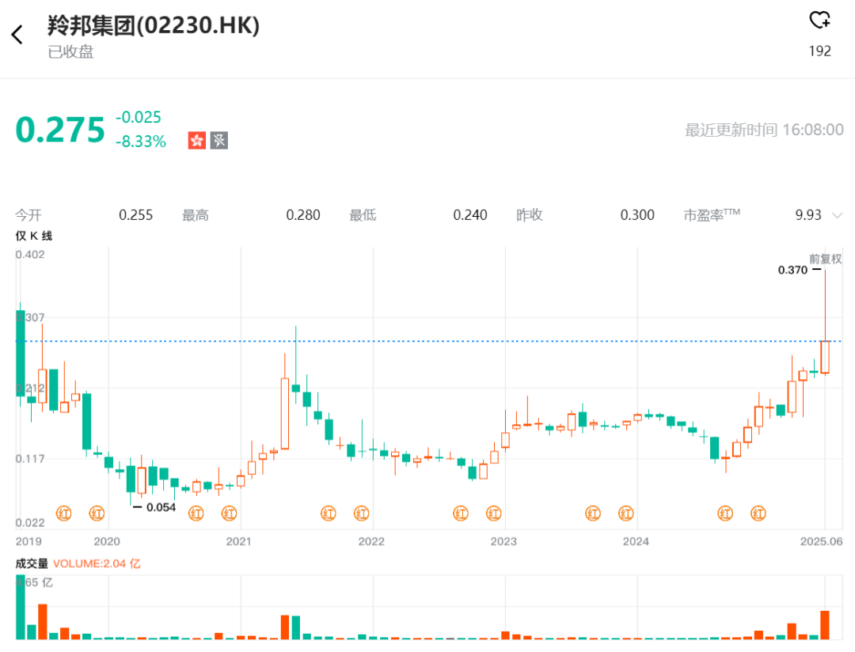The height and width of the screenshot is (652, 855).
Task: Tap the previous close value 0.300
Action: [x=637, y=215]
